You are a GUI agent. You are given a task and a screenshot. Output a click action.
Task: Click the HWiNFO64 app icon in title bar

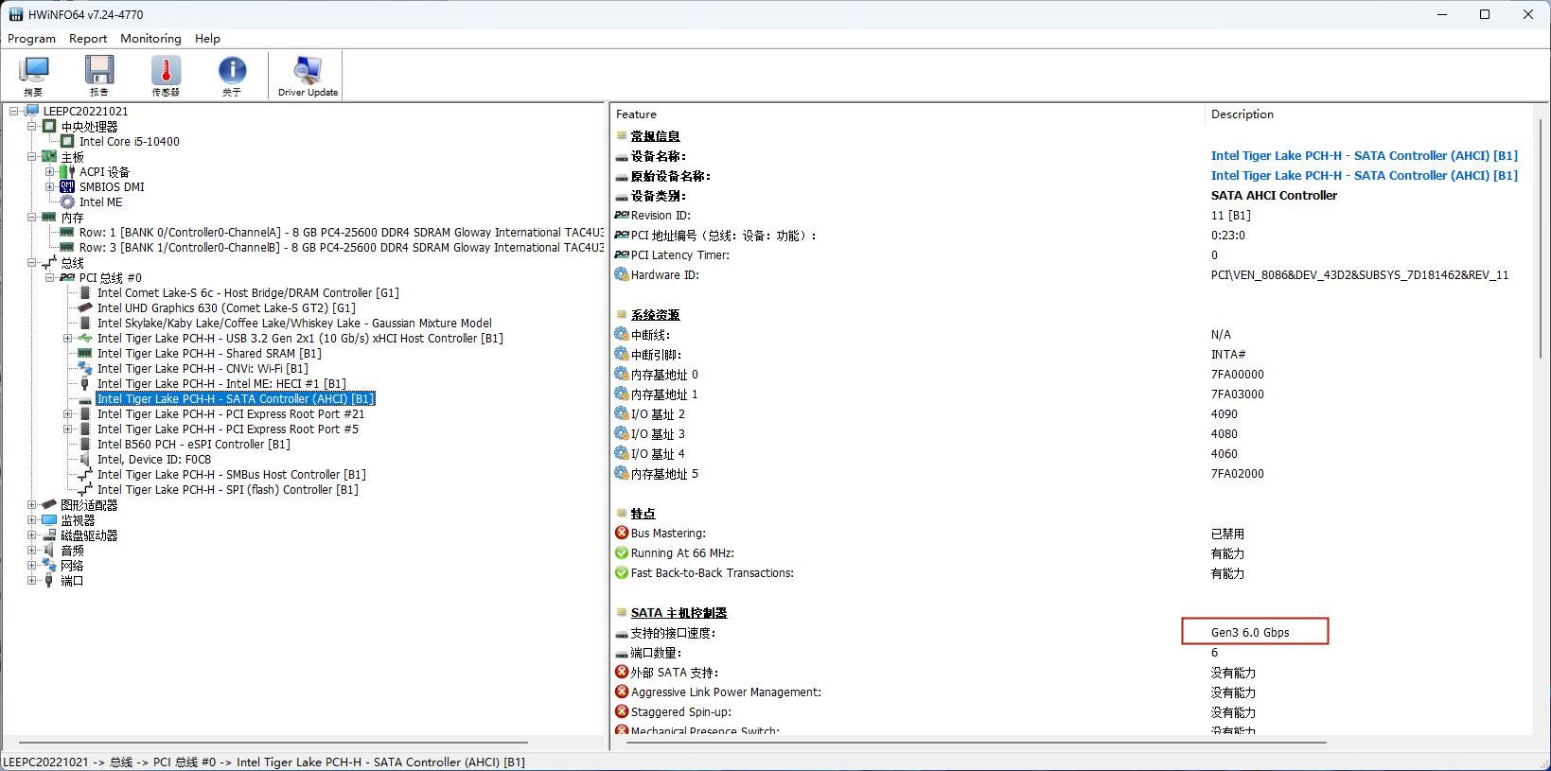(x=15, y=15)
